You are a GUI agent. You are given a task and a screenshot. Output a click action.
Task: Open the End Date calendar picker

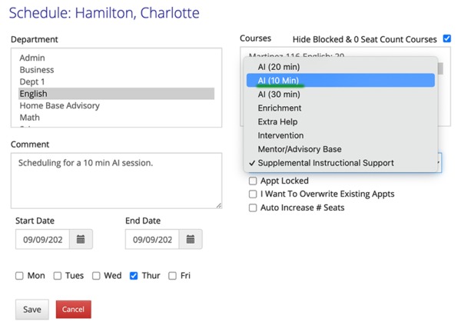point(190,239)
